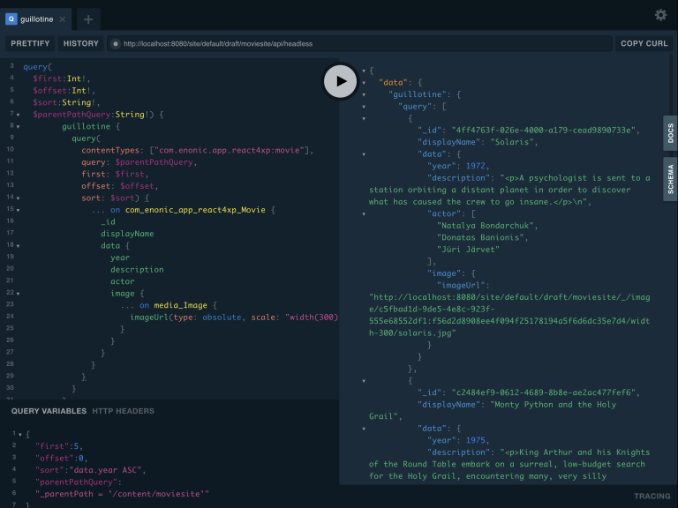678x508 pixels.
Task: Collapse response "actor" array arrow
Action: [x=364, y=213]
